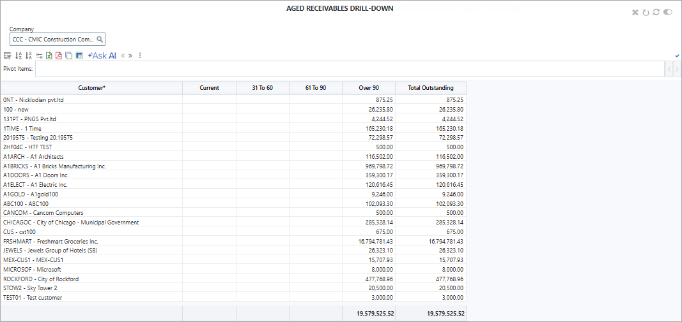The width and height of the screenshot is (682, 322).
Task: Export the grid to PDF
Action: [x=59, y=55]
